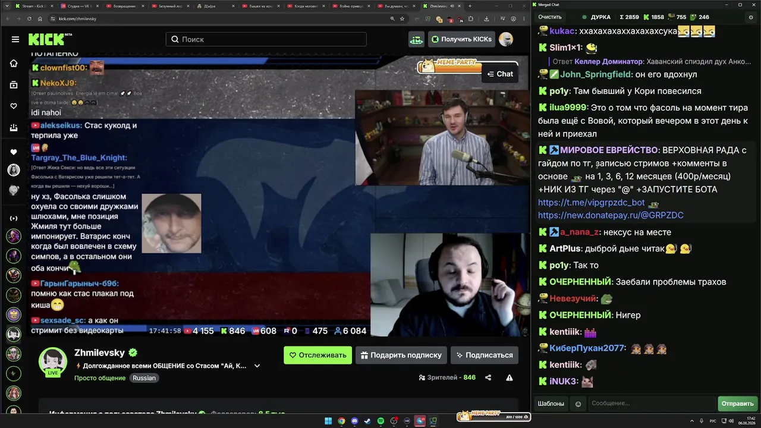The height and width of the screenshot is (428, 761).
Task: Expand the stream title chevron
Action: pos(257,366)
